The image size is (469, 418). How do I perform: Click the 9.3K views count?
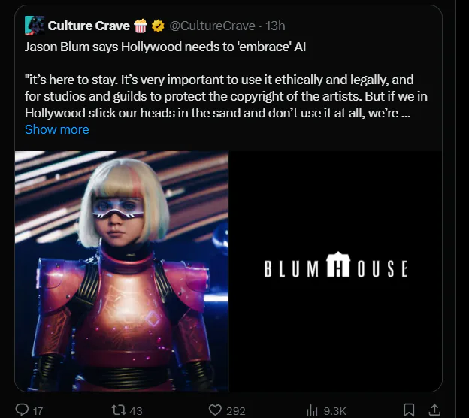click(335, 410)
